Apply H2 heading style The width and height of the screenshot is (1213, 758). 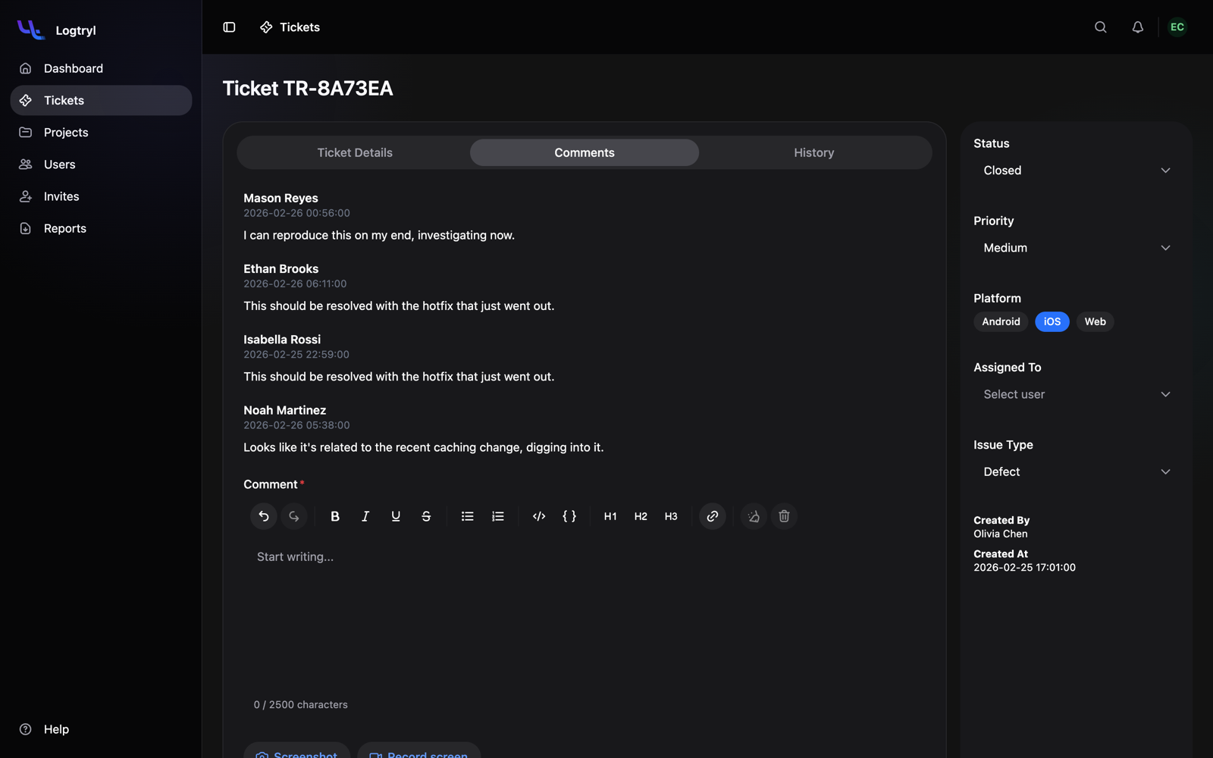[641, 516]
